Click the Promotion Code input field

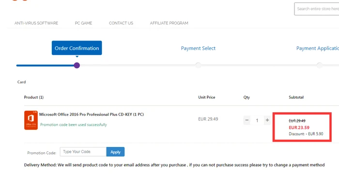pos(83,152)
